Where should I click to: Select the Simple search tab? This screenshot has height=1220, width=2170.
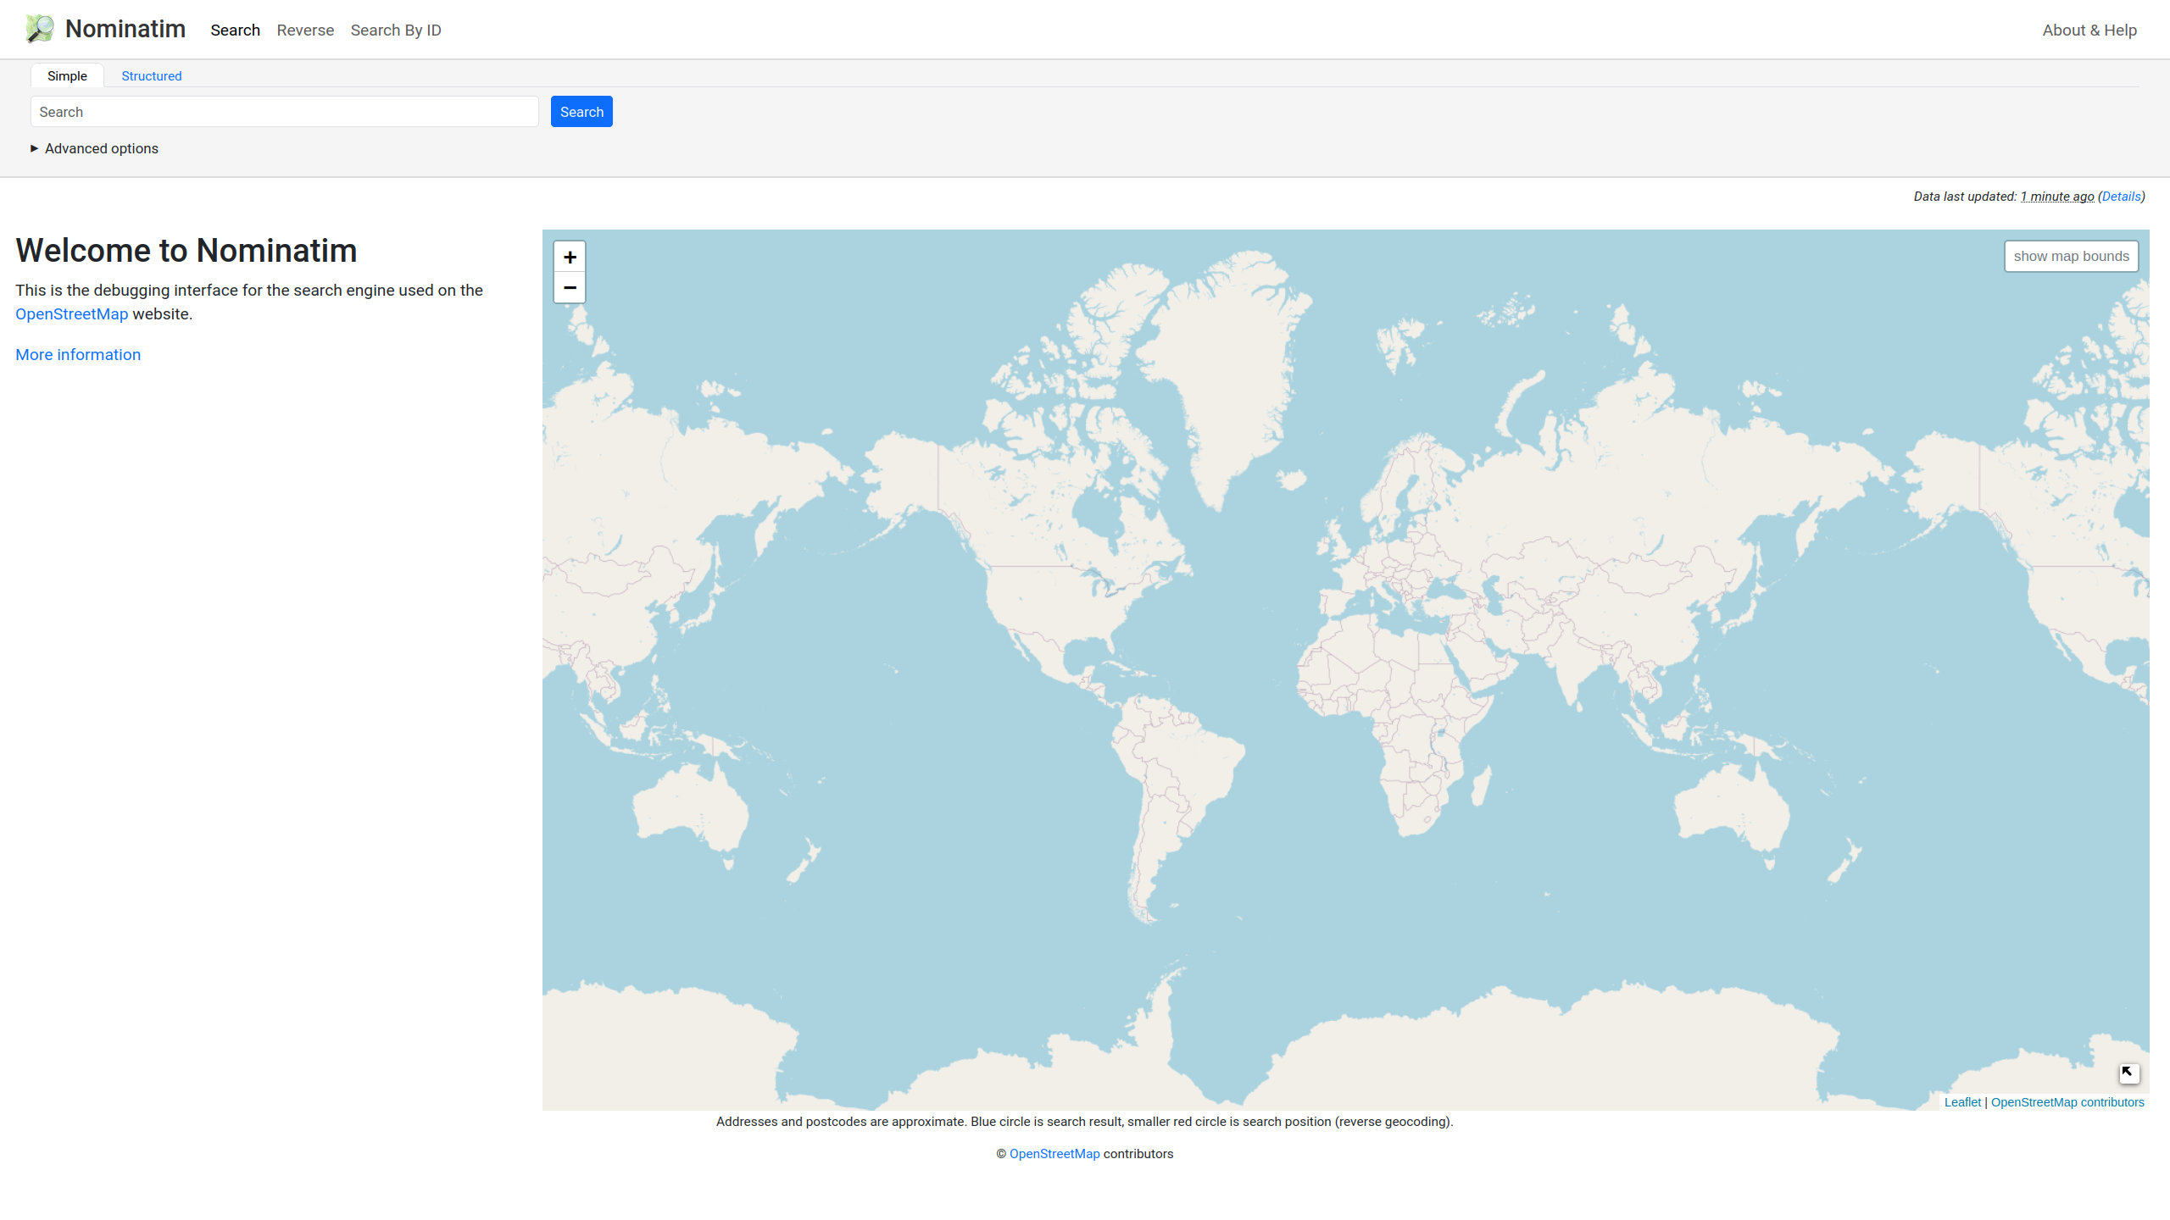point(67,76)
